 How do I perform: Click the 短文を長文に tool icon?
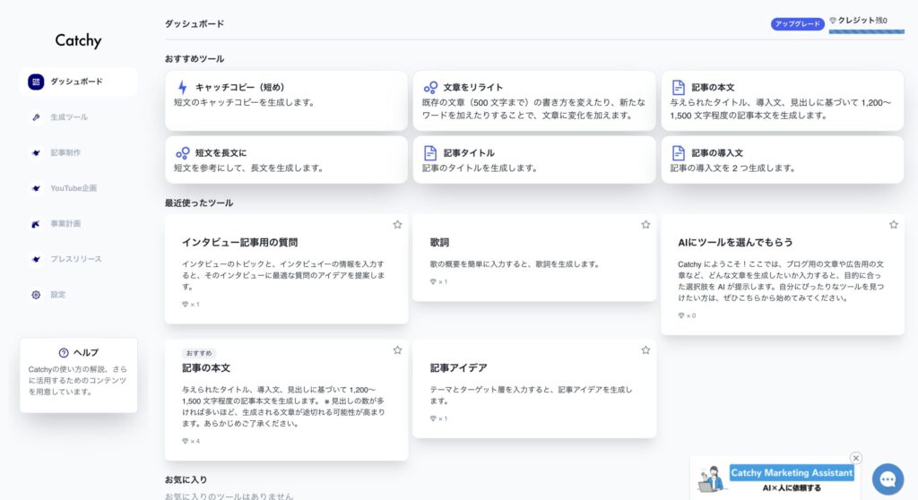coord(183,153)
